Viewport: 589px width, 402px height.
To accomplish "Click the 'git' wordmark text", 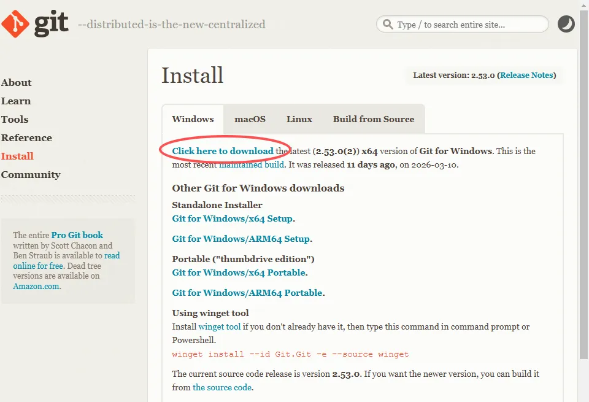I will tap(51, 24).
